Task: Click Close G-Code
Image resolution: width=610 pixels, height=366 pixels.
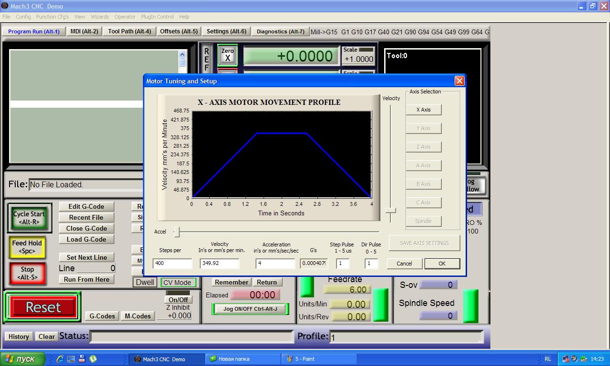Action: pyautogui.click(x=86, y=228)
